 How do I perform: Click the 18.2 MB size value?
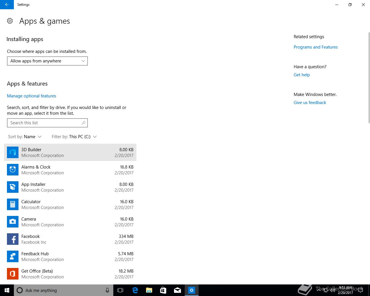click(126, 271)
